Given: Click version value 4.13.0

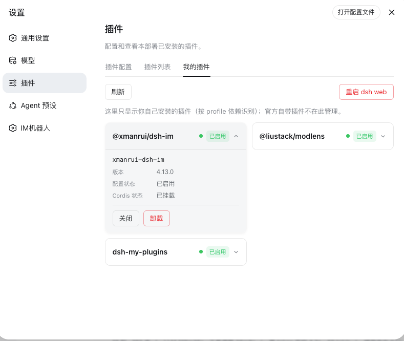Looking at the screenshot, I should pyautogui.click(x=165, y=172).
